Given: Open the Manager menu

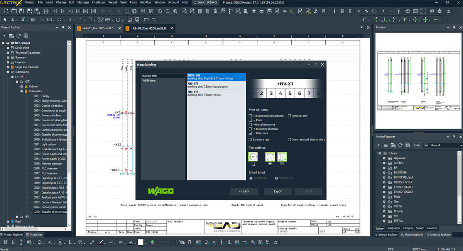Looking at the screenshot, I should click(83, 2).
